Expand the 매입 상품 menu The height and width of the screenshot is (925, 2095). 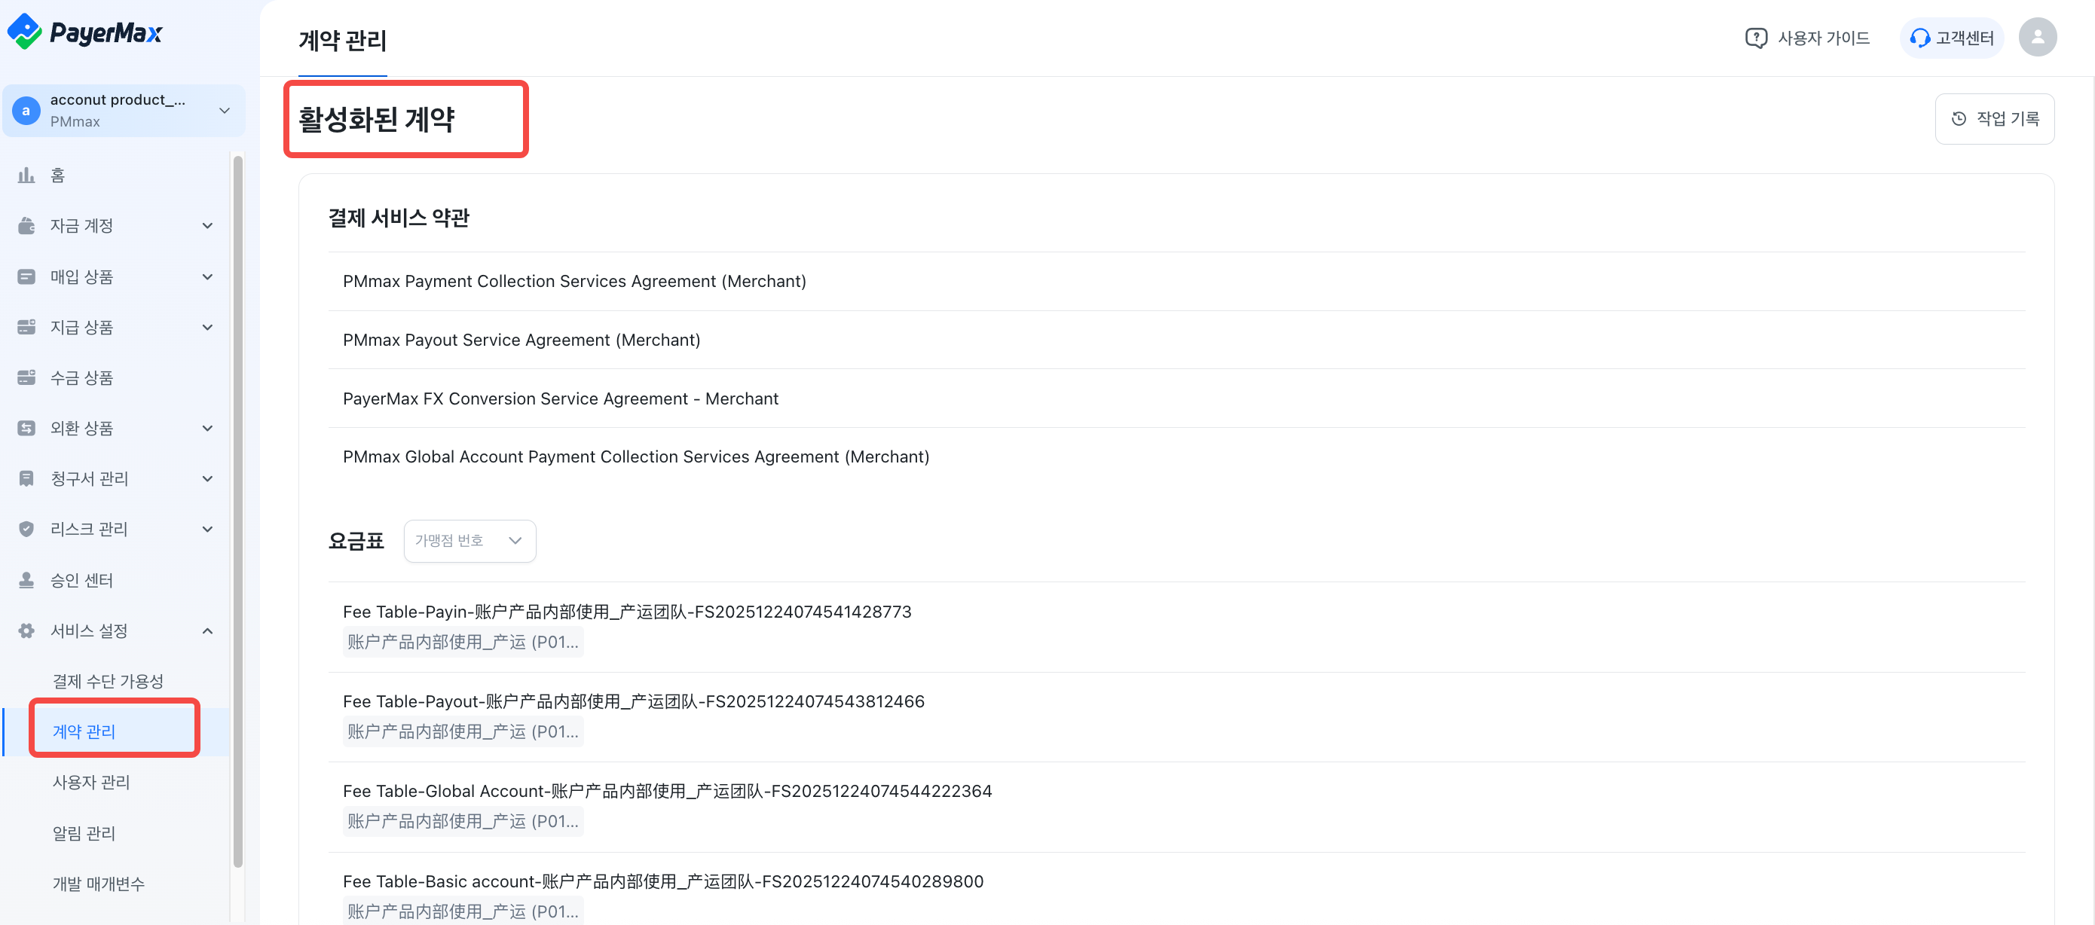click(x=207, y=276)
